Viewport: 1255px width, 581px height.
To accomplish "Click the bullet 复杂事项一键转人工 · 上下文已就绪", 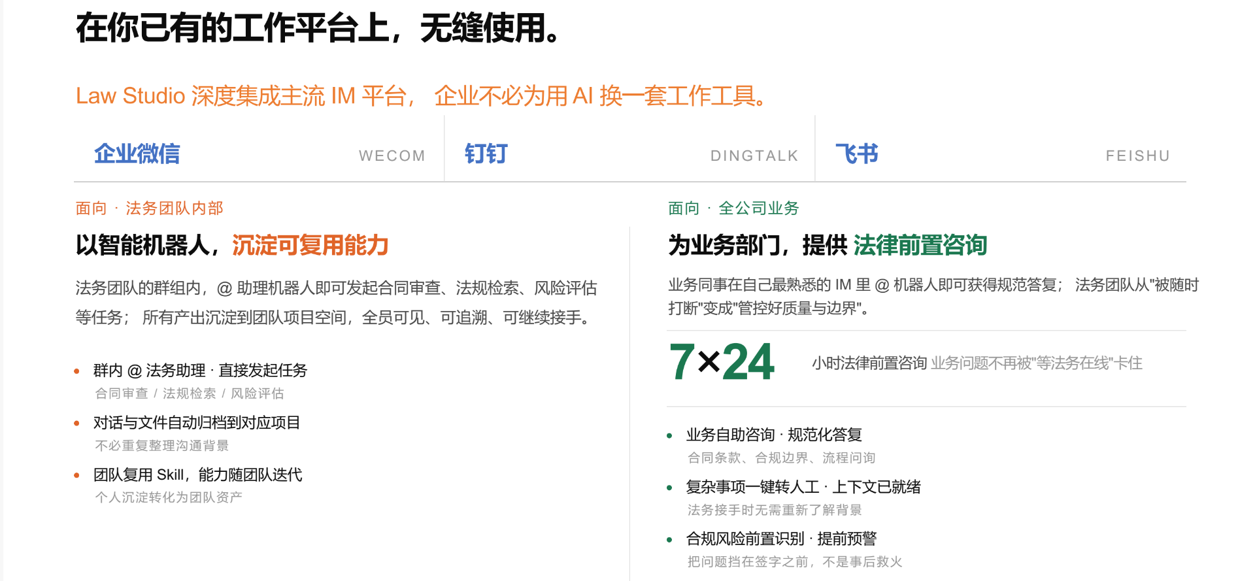I will (803, 487).
